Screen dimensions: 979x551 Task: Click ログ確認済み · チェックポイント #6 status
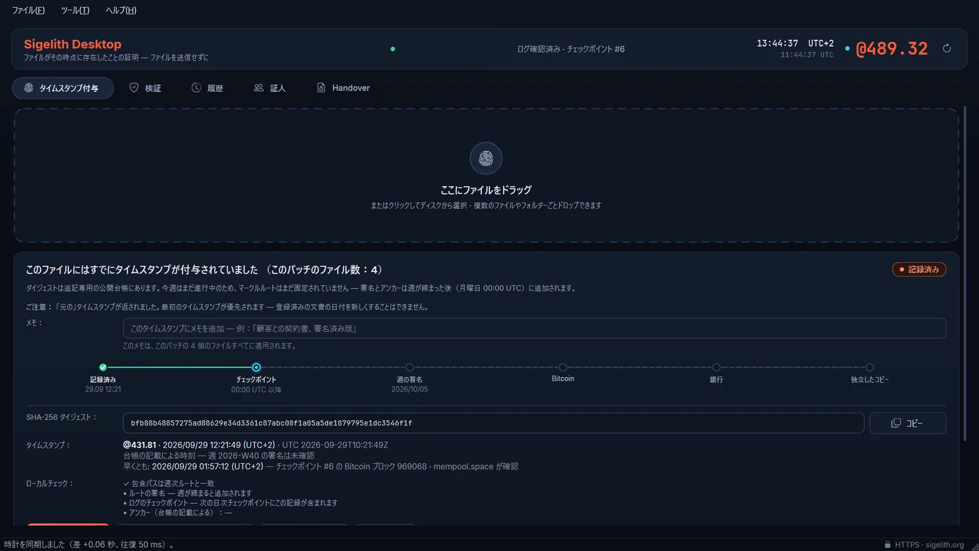571,49
